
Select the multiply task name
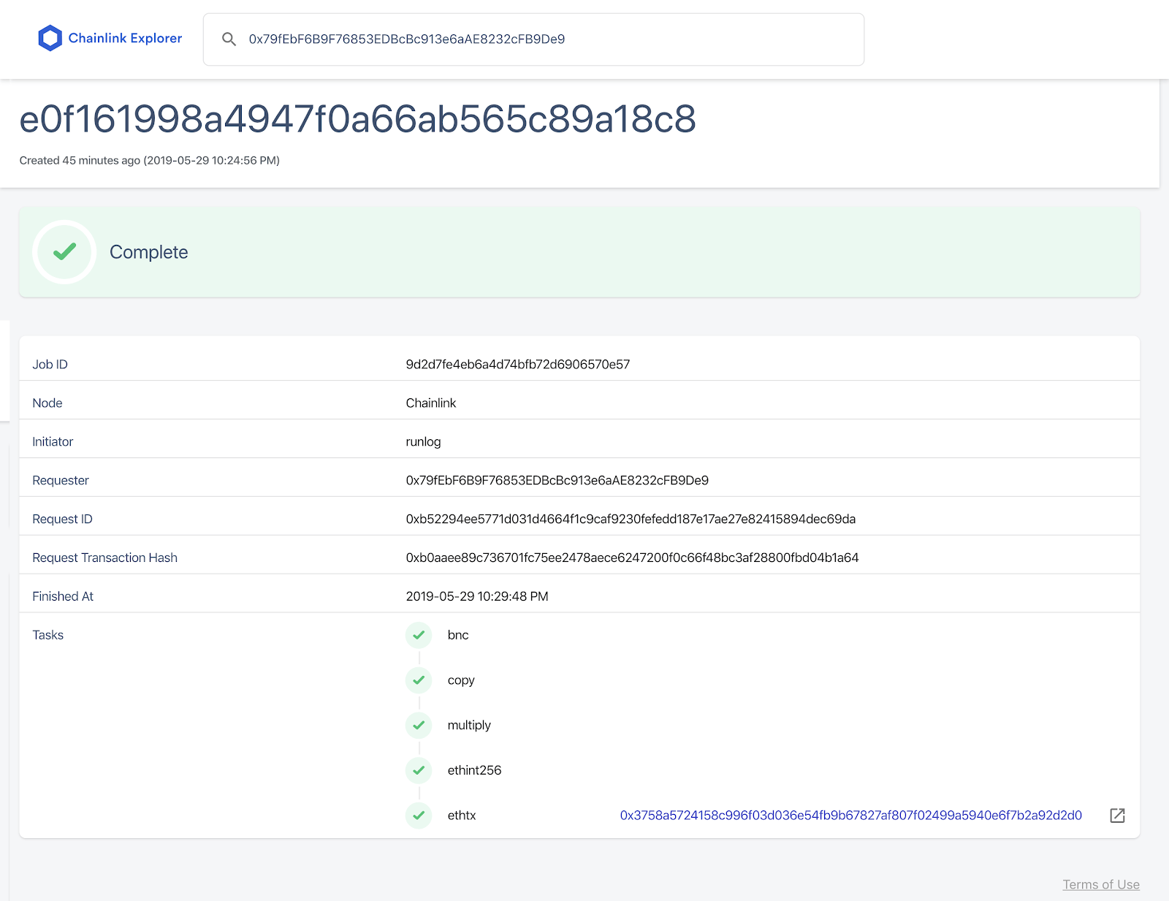[469, 726]
